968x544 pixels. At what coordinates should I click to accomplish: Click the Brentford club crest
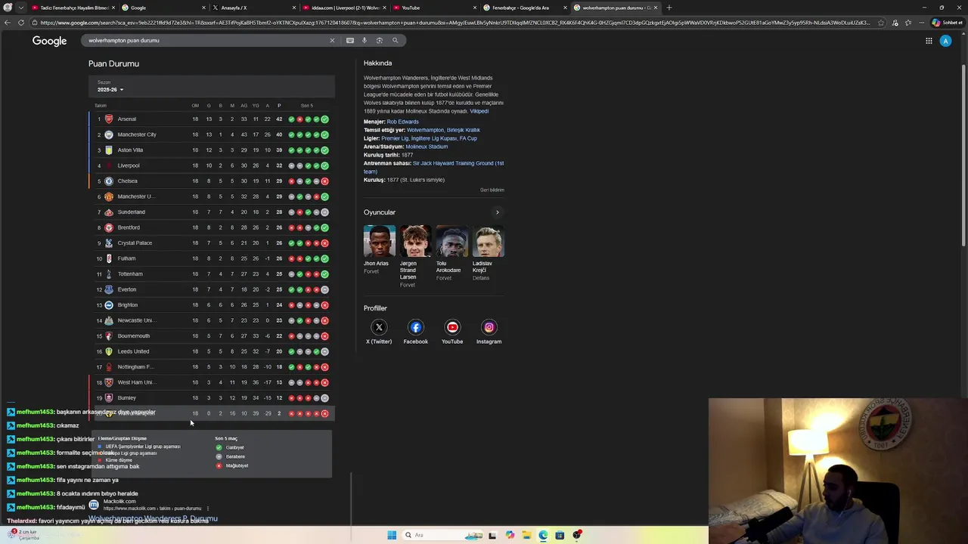point(109,227)
